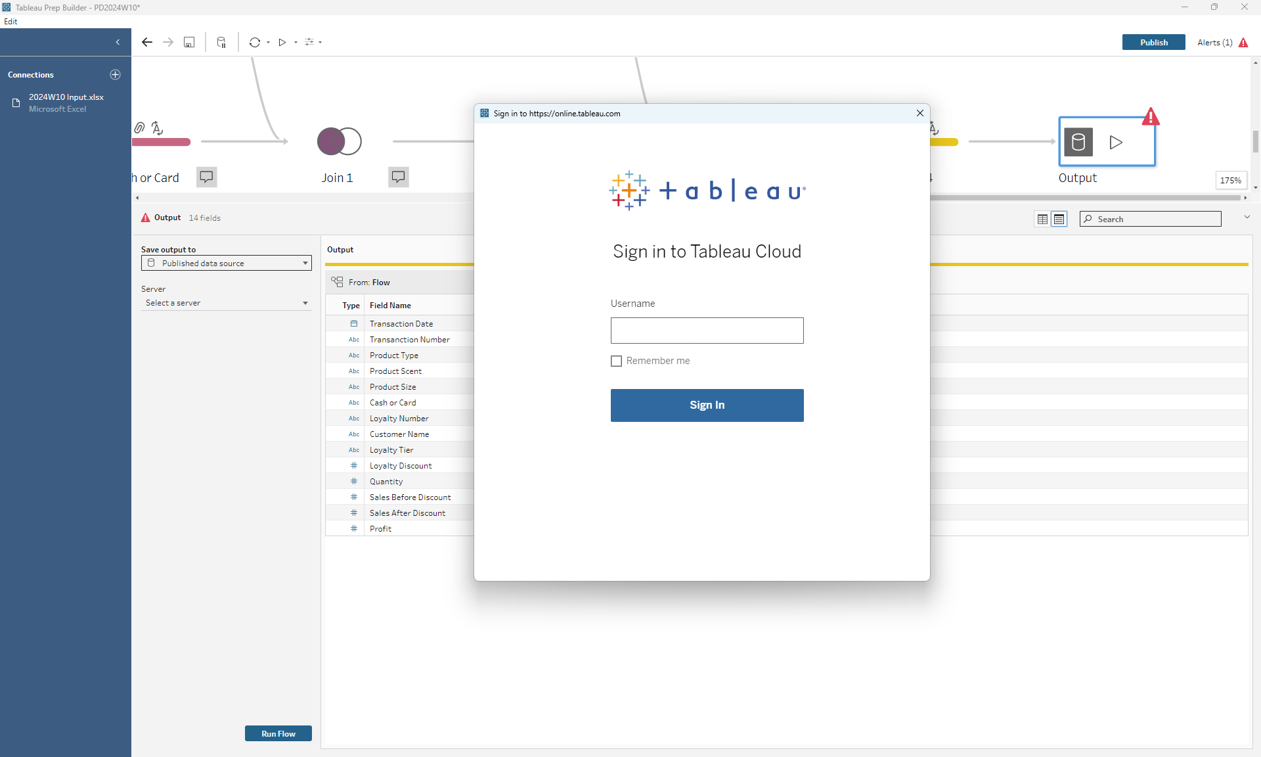The height and width of the screenshot is (757, 1261).
Task: Click the Alerts notification tab
Action: click(x=1216, y=41)
